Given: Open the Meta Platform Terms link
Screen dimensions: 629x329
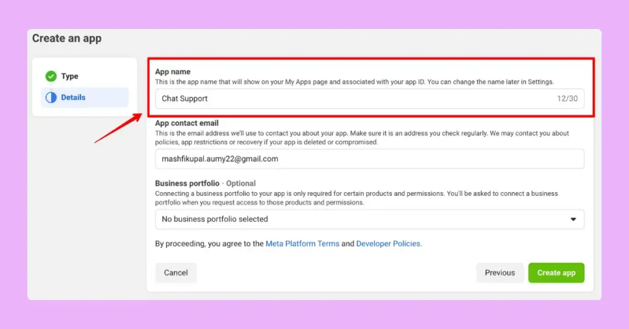Looking at the screenshot, I should (x=302, y=244).
